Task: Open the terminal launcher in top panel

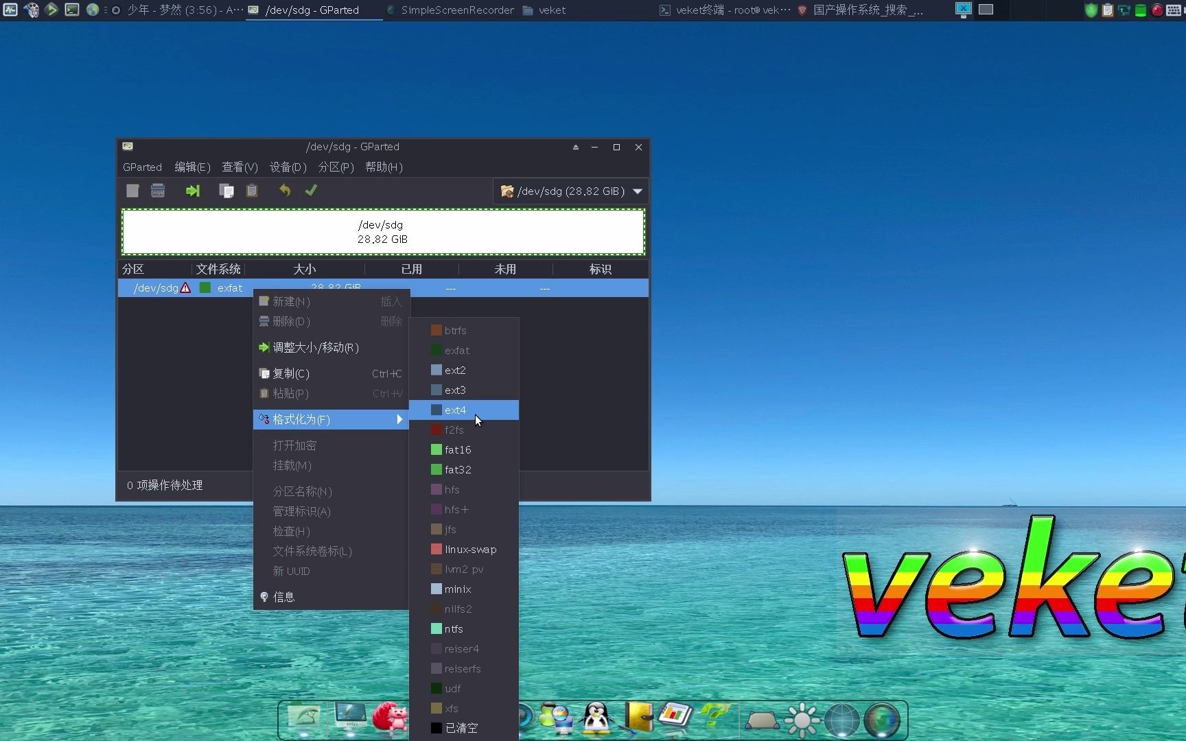Action: click(x=72, y=10)
